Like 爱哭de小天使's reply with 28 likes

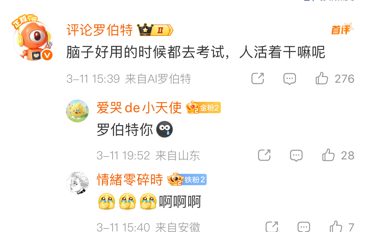tap(328, 155)
